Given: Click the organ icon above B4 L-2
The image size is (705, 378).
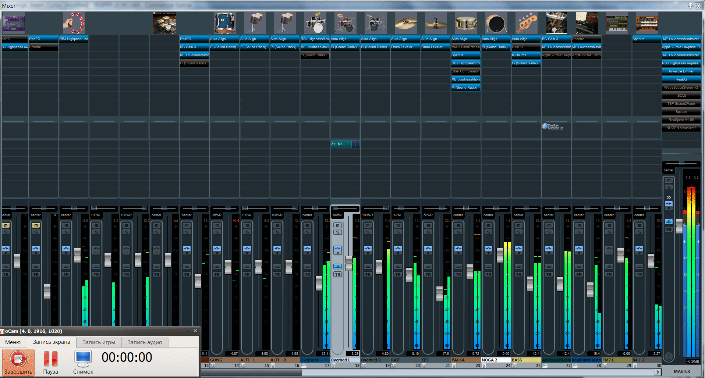Looking at the screenshot, I should pos(647,23).
